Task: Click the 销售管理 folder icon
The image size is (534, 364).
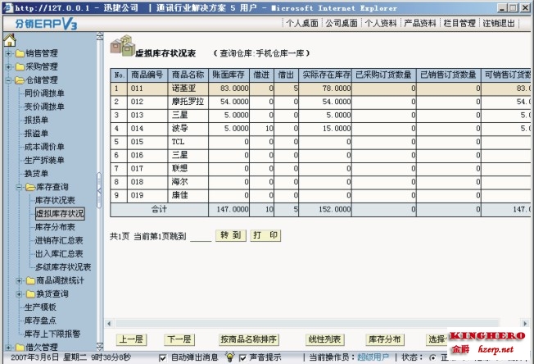Action: pos(20,53)
